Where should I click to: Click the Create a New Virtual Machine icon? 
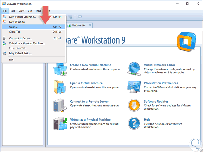(60, 69)
